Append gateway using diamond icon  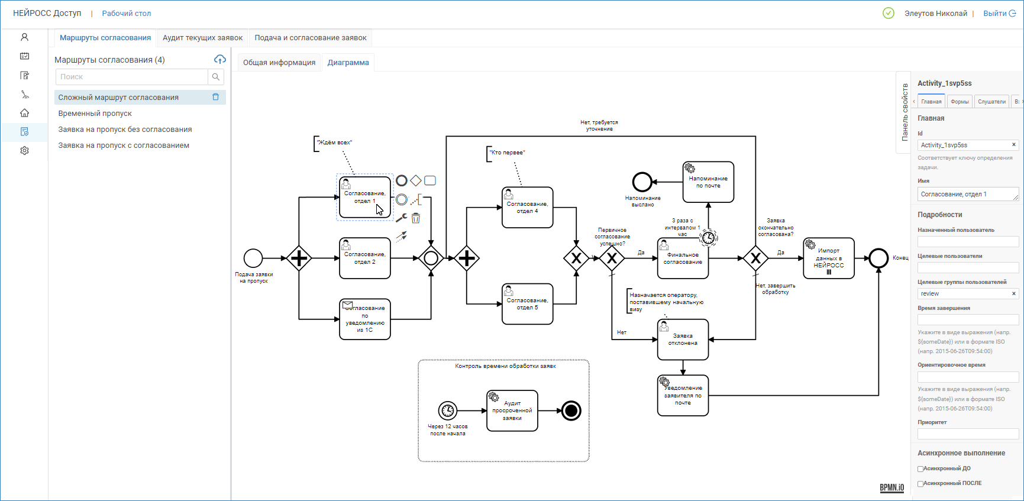click(416, 180)
